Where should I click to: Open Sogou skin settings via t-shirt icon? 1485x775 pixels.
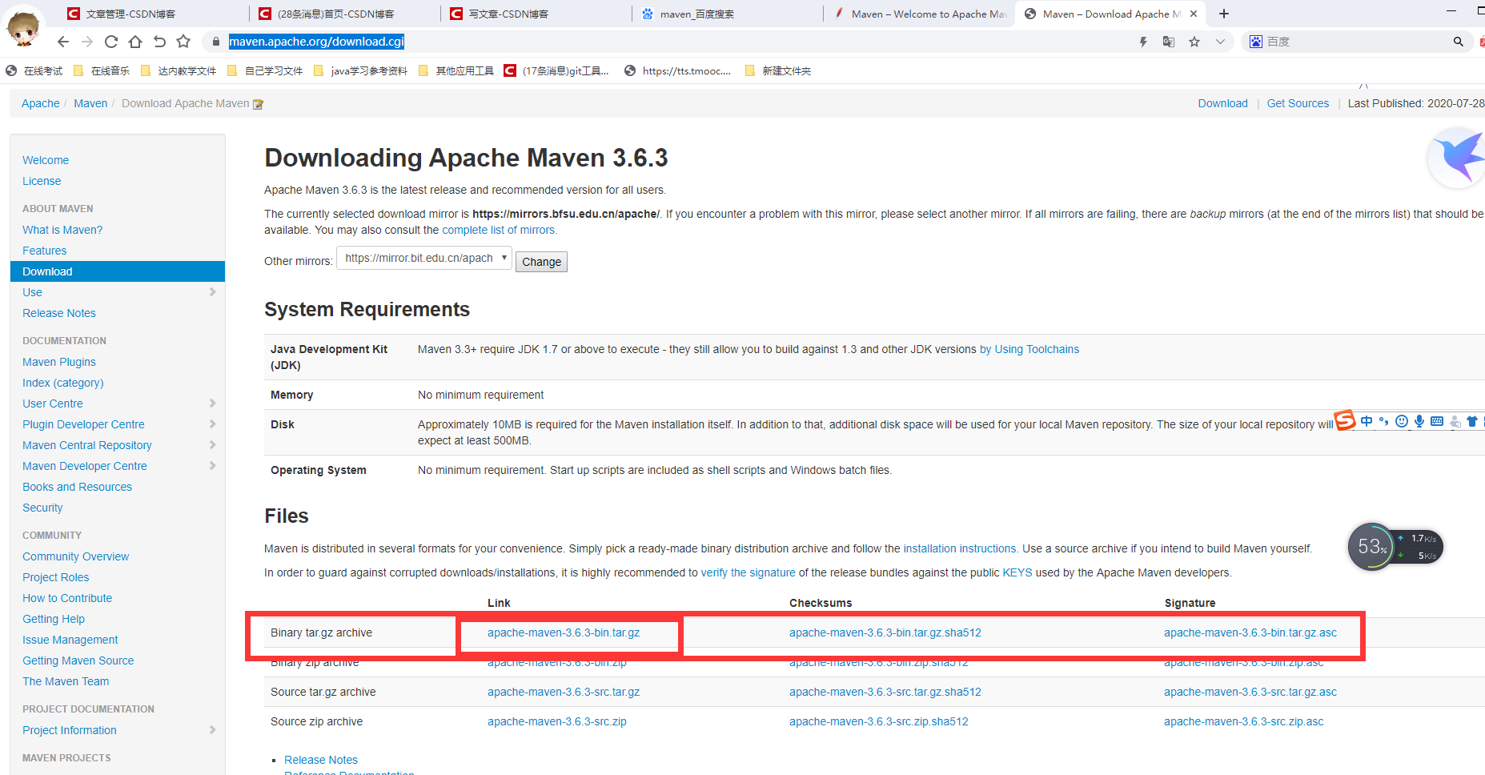coord(1471,421)
